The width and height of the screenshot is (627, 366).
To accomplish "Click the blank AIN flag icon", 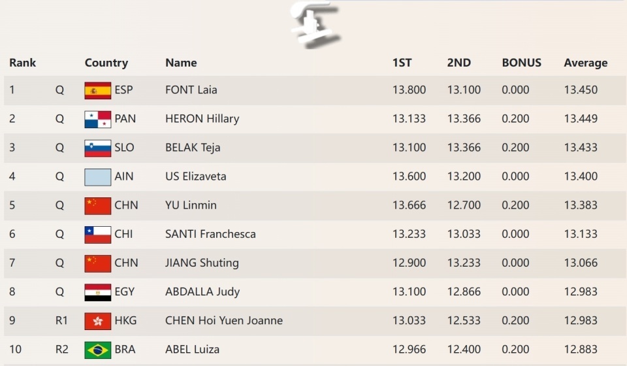I will click(97, 176).
